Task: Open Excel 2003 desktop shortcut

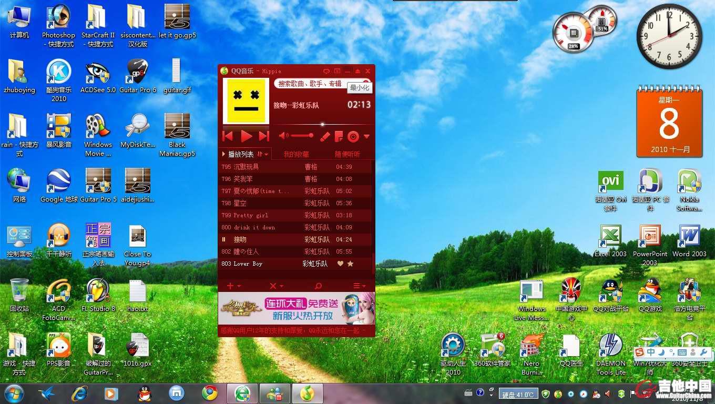Action: pyautogui.click(x=610, y=241)
